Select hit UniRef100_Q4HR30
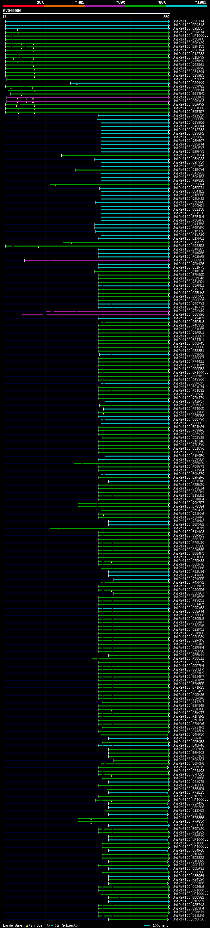This screenshot has height=928, width=210. point(188,734)
